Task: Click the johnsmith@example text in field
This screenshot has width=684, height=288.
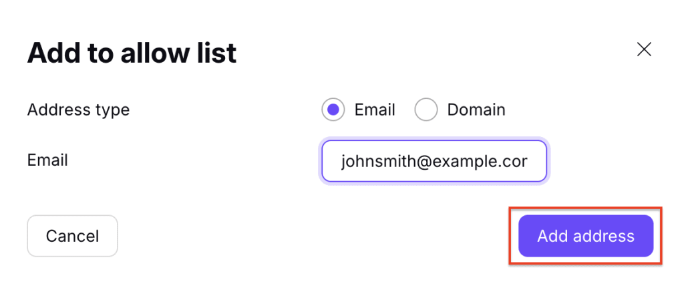Action: click(x=434, y=161)
